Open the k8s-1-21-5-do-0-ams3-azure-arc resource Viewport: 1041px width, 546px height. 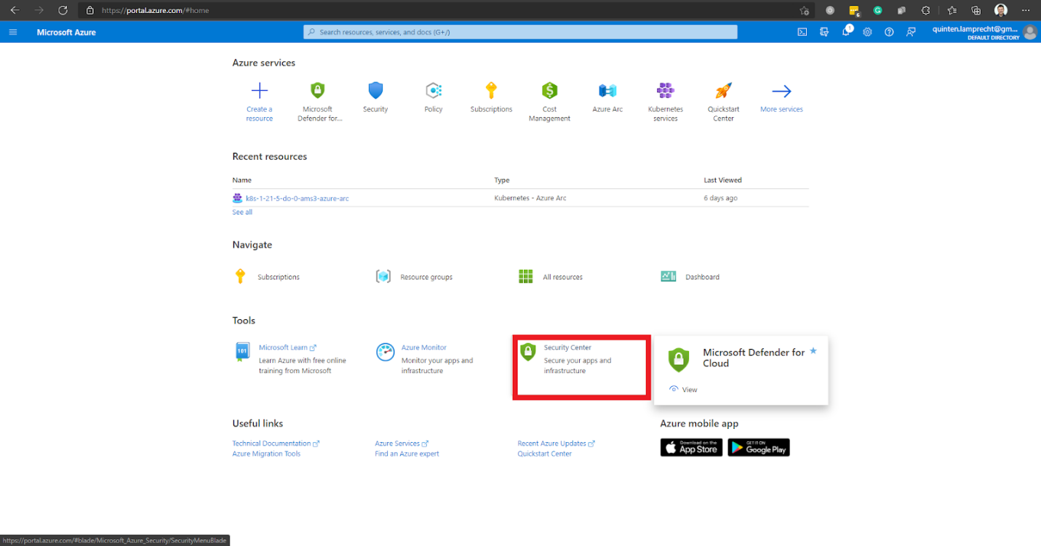tap(297, 198)
